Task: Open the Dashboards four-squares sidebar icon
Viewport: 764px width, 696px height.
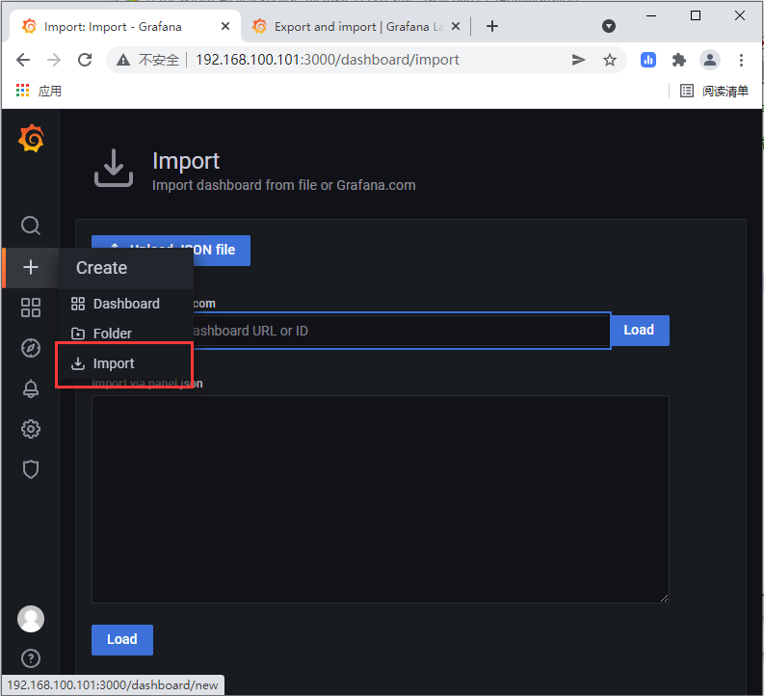Action: coord(31,308)
